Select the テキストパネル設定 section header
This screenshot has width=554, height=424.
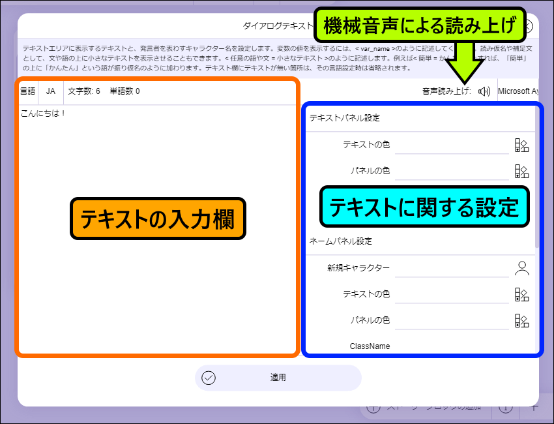point(344,118)
